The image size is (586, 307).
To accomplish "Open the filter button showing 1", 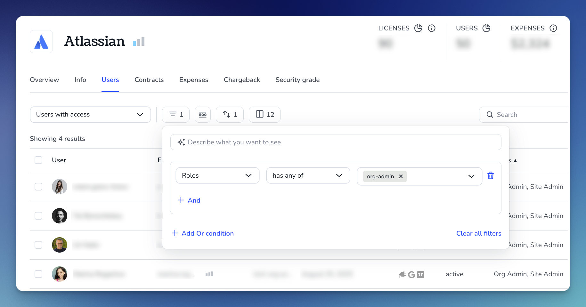I will (176, 115).
